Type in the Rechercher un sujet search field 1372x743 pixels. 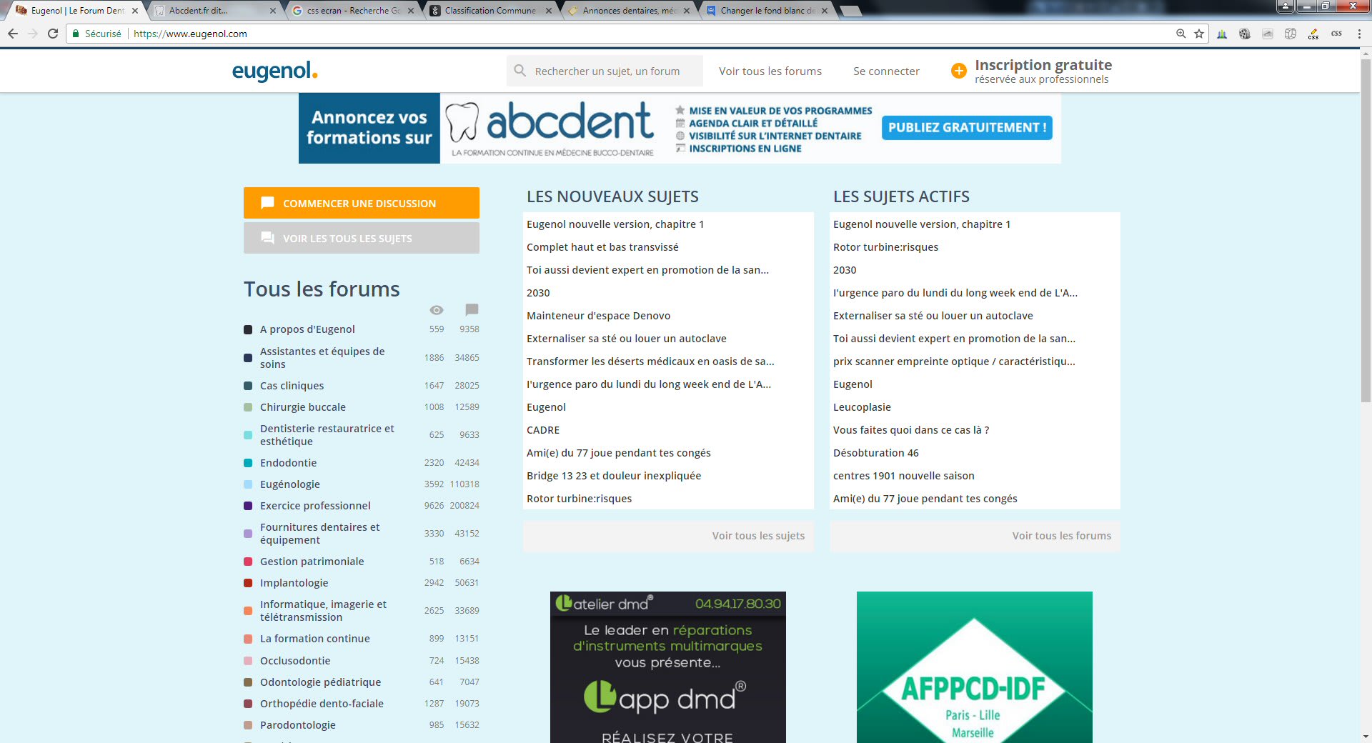click(x=615, y=71)
